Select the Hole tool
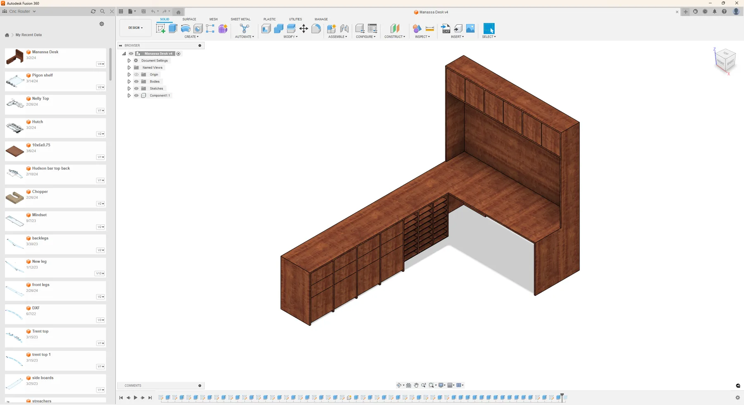Screen dimensions: 744x405 [198, 29]
